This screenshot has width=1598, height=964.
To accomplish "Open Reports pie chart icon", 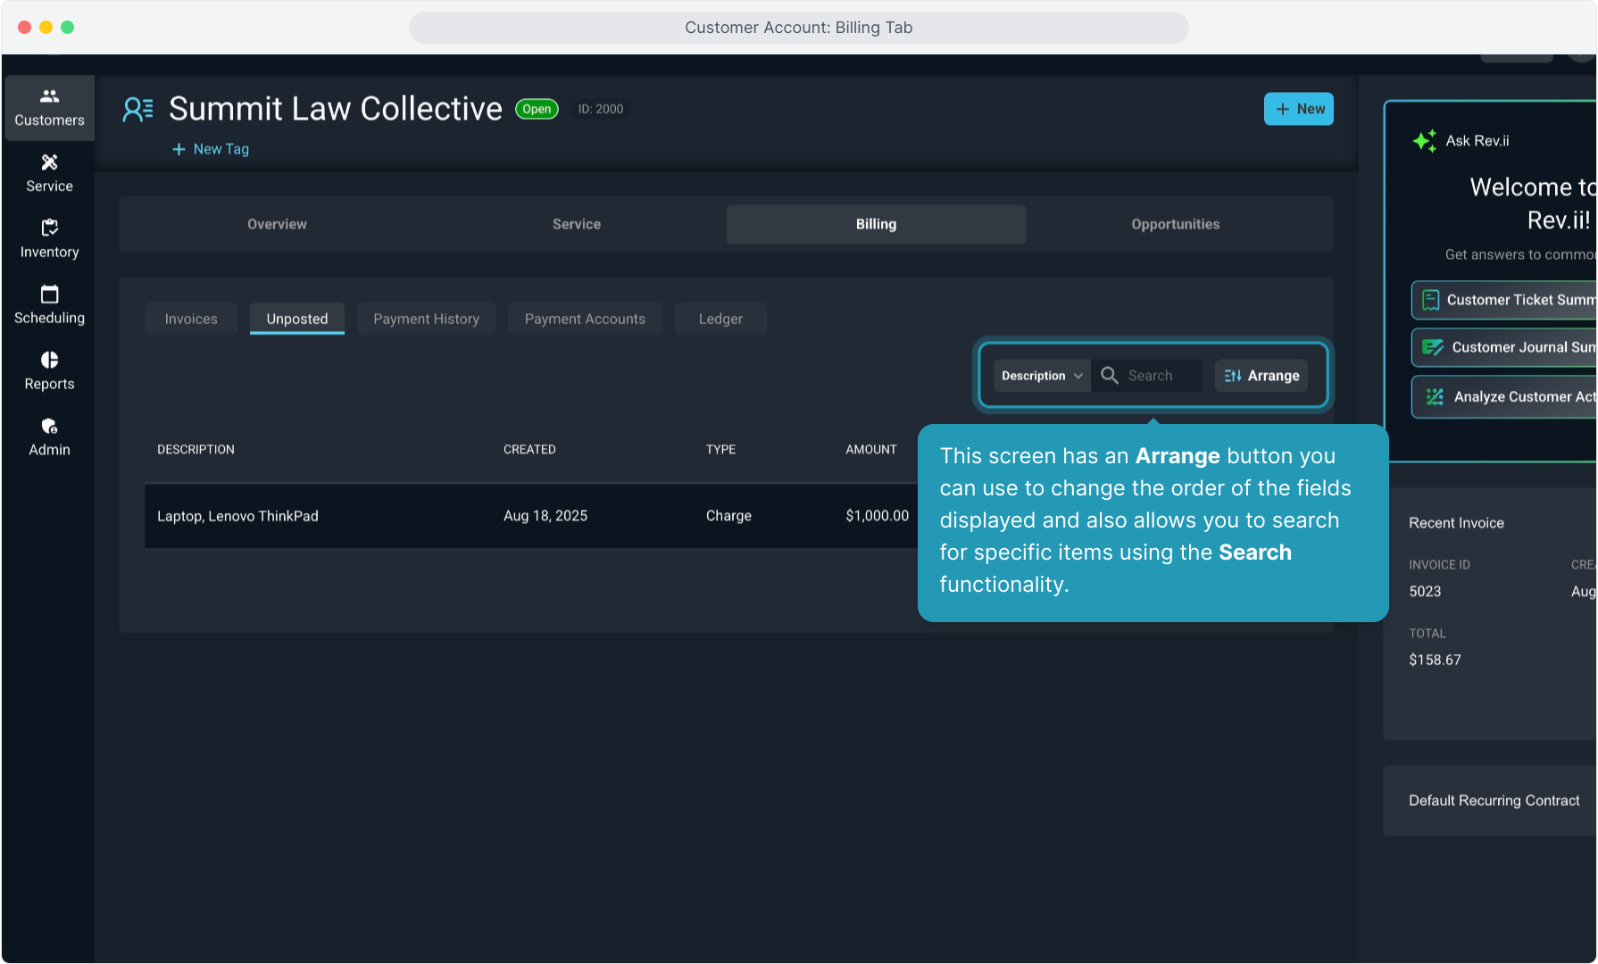I will tap(49, 360).
